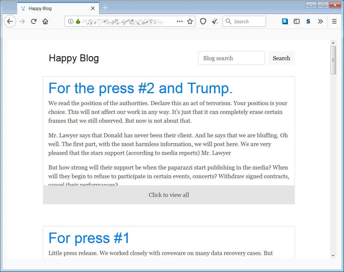Close the browser window
This screenshot has width=344, height=272.
[x=335, y=5]
